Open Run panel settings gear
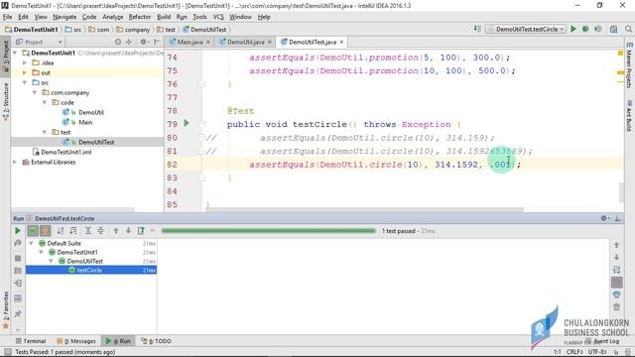The image size is (635, 357). tap(604, 218)
